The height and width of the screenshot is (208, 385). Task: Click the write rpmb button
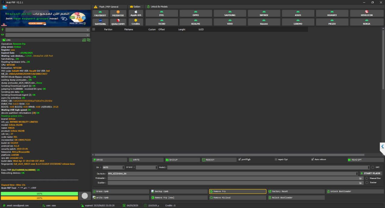121,197
